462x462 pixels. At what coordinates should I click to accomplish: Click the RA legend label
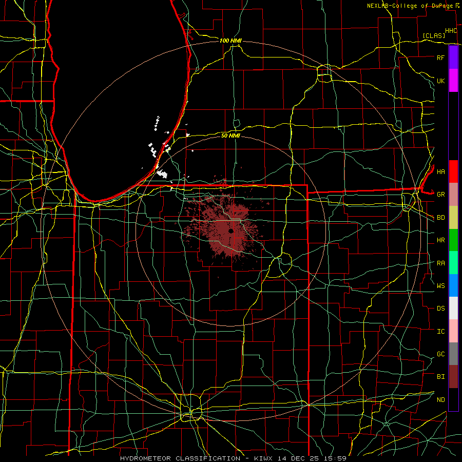(x=440, y=263)
